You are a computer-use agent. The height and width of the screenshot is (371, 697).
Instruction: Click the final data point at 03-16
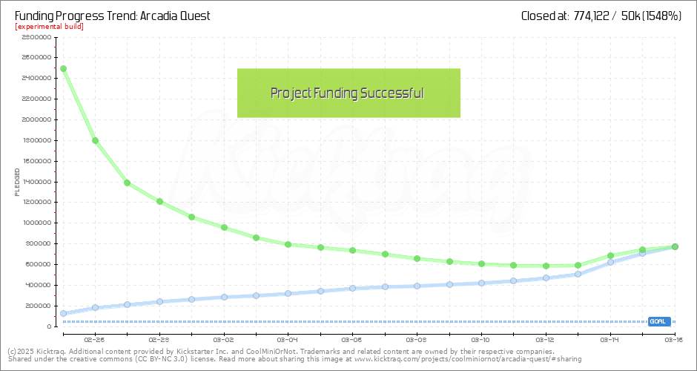[x=675, y=247]
